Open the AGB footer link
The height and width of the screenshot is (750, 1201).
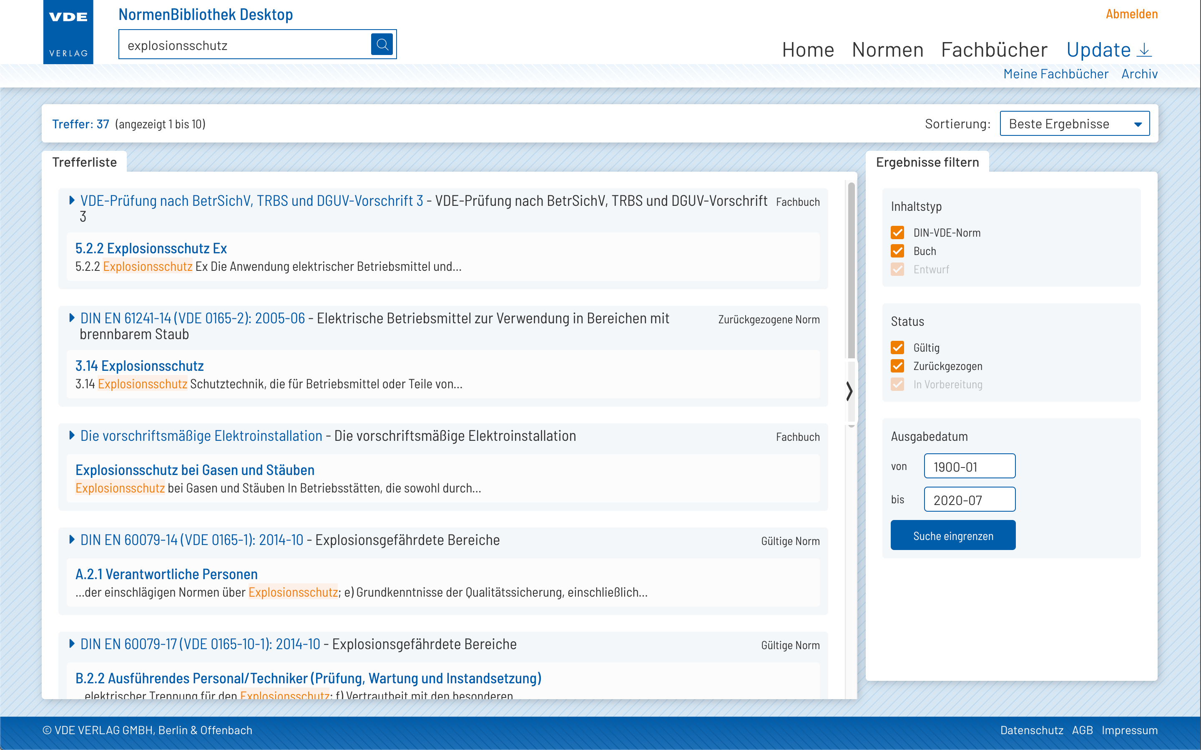pyautogui.click(x=1083, y=730)
